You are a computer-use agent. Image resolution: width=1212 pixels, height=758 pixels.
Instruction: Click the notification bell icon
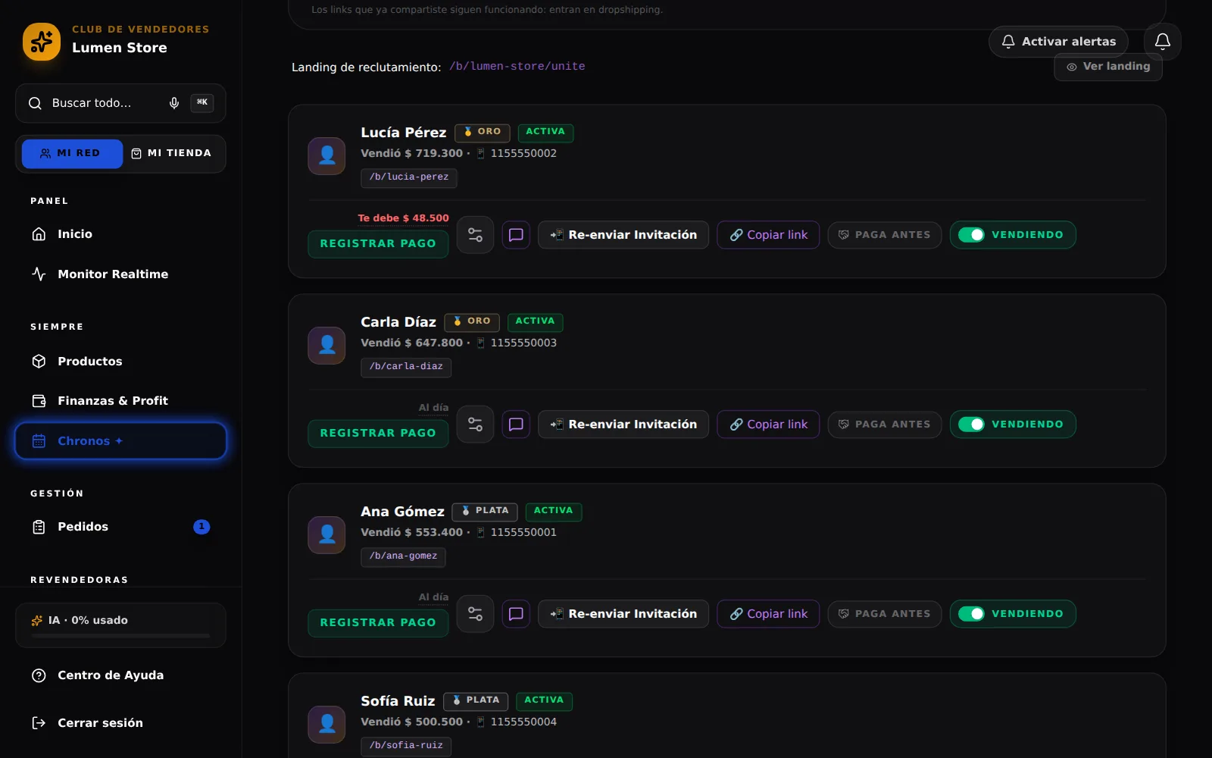point(1162,42)
